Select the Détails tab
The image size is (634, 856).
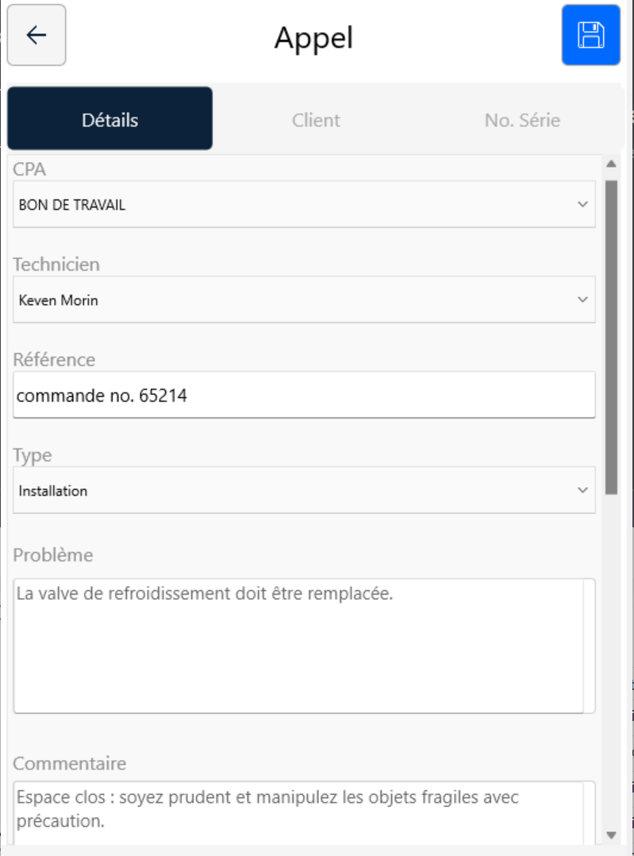click(x=110, y=118)
